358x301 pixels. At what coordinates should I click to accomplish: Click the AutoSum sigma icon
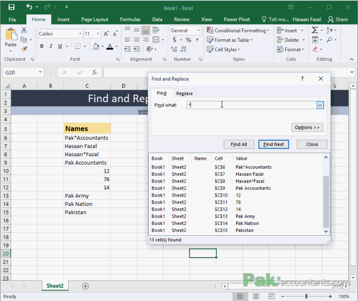point(315,30)
